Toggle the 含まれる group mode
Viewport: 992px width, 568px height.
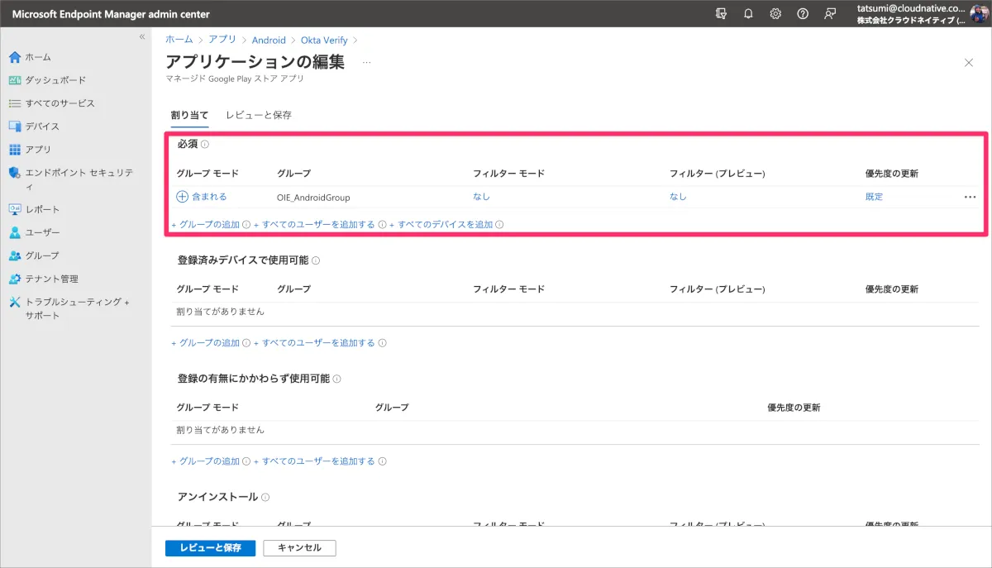[x=202, y=197]
